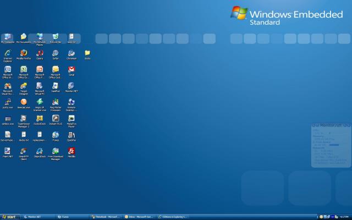Open My Network Places on desktop

[x=40, y=39]
